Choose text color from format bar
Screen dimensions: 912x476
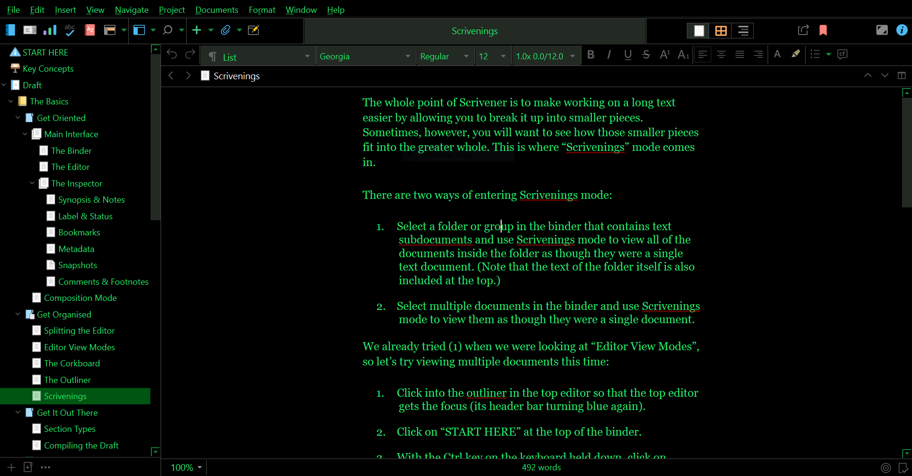[x=777, y=55]
